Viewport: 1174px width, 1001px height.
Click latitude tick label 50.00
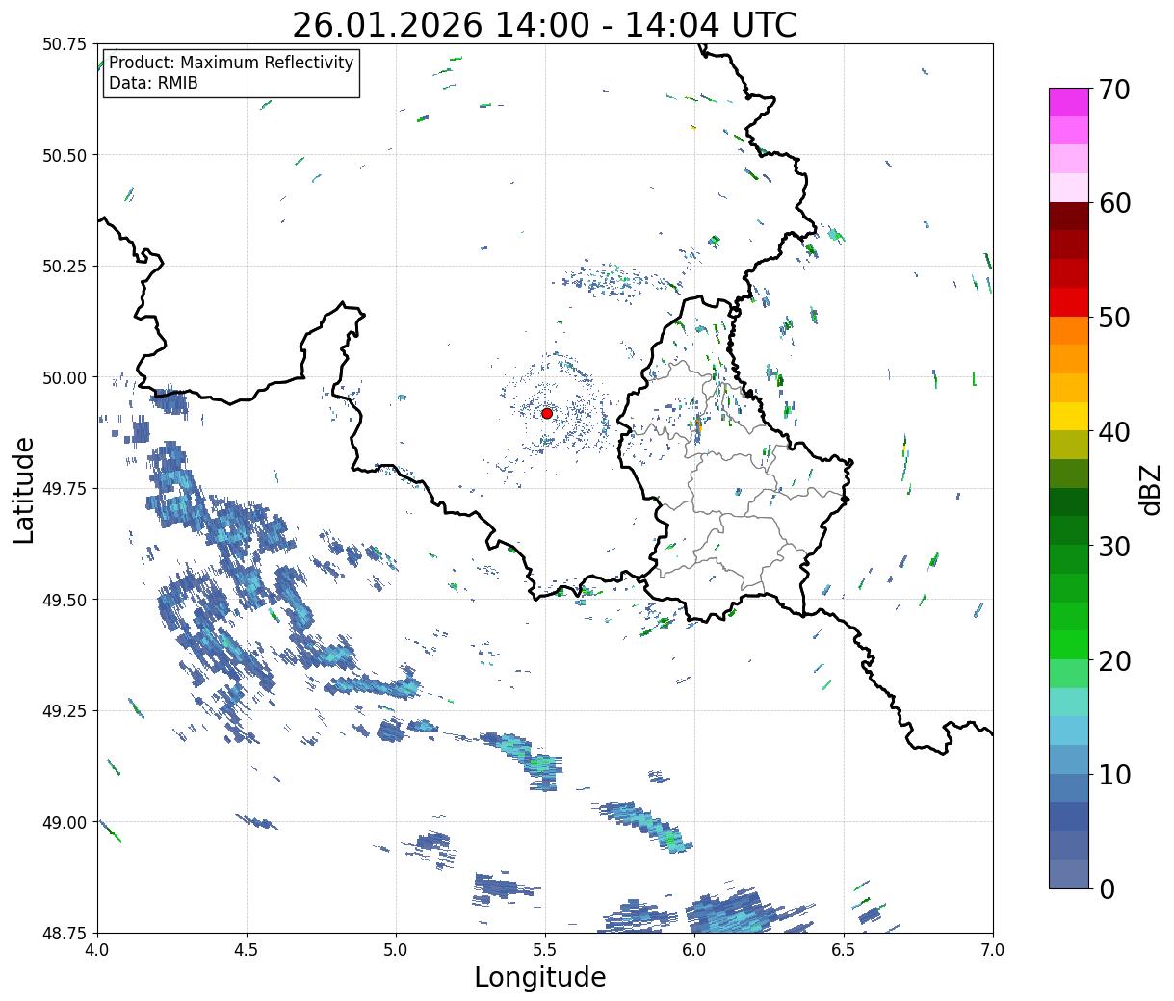click(x=65, y=377)
